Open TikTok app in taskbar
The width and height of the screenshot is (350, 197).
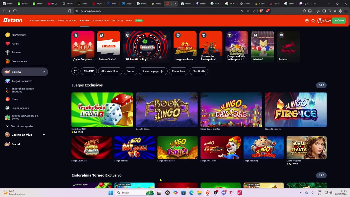click(240, 193)
